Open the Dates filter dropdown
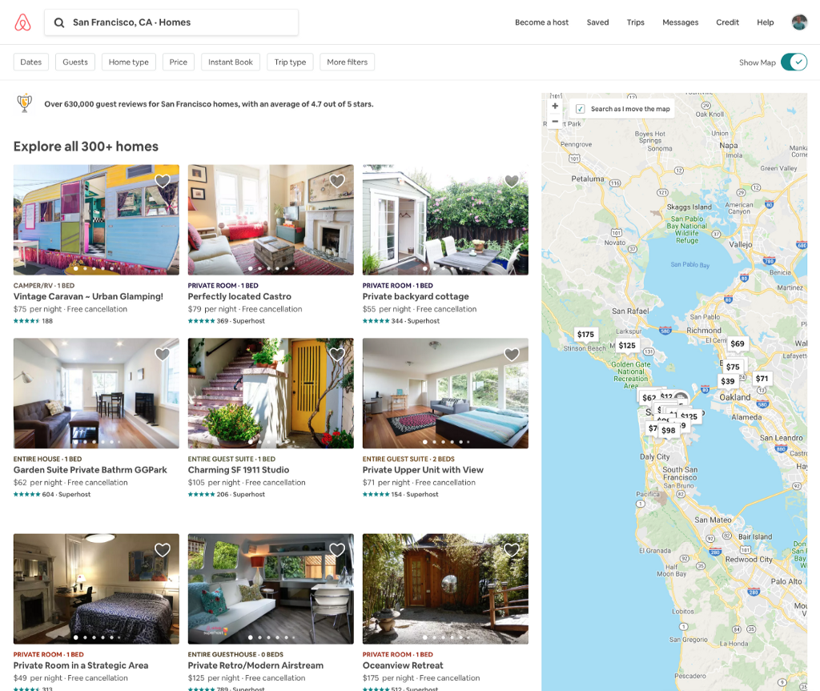This screenshot has height=691, width=820. (31, 62)
